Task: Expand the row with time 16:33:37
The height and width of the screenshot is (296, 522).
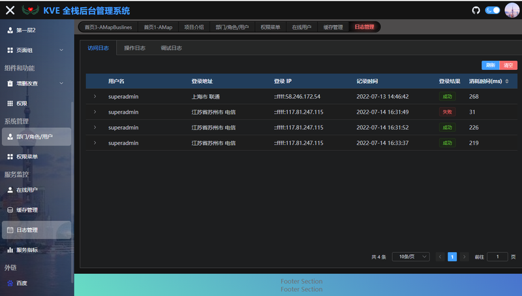Action: [95, 142]
